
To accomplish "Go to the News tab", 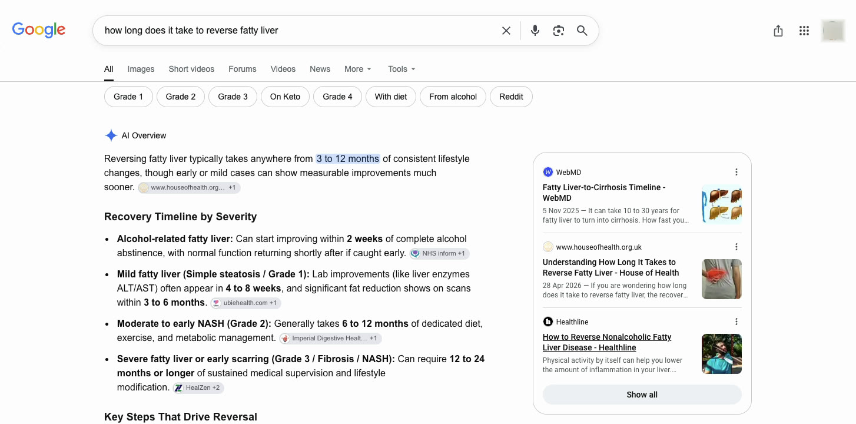I will tap(320, 69).
